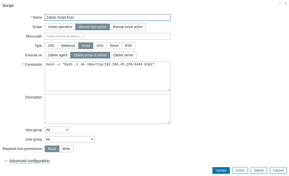Set required host permissions to Read
This screenshot has width=289, height=176.
52,149
